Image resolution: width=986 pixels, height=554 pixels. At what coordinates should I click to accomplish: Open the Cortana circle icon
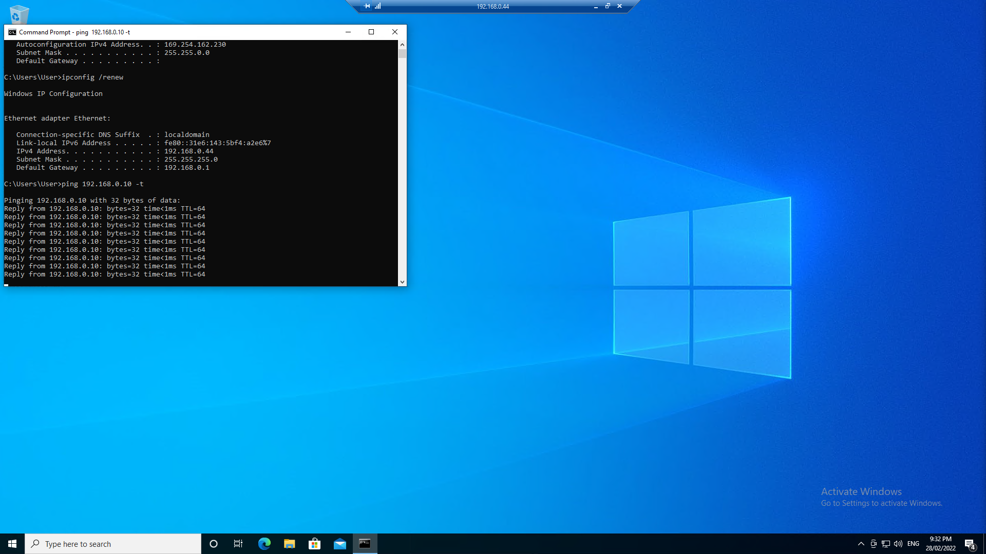click(214, 544)
